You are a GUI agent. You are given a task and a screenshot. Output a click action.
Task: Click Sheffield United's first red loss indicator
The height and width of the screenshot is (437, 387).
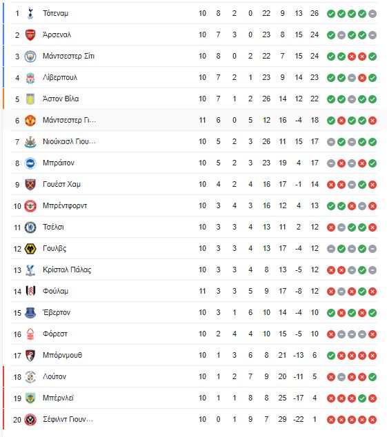331,420
